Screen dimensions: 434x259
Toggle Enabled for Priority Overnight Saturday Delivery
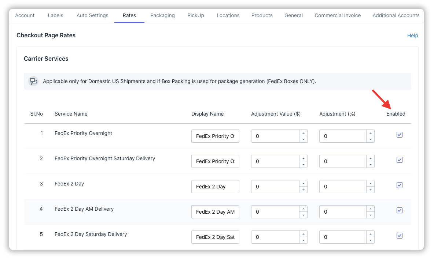pos(400,160)
